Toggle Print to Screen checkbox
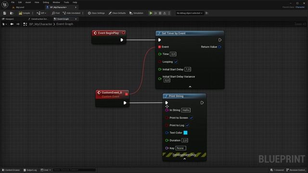This screenshot has width=308, height=173. click(191, 118)
